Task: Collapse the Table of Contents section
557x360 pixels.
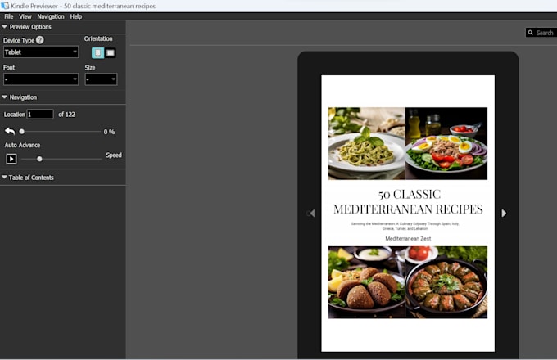Action: point(5,177)
